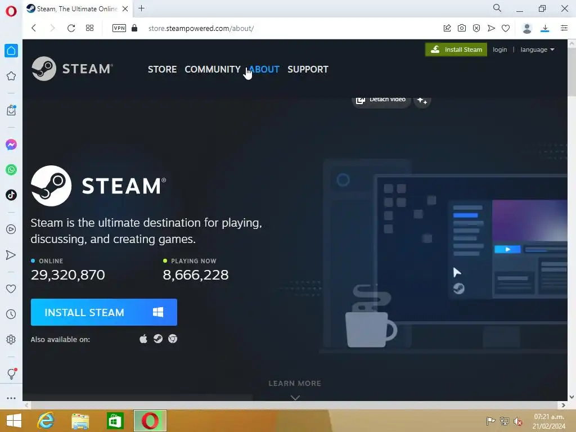
Task: Add page to bookmarks heart icon
Action: point(506,28)
